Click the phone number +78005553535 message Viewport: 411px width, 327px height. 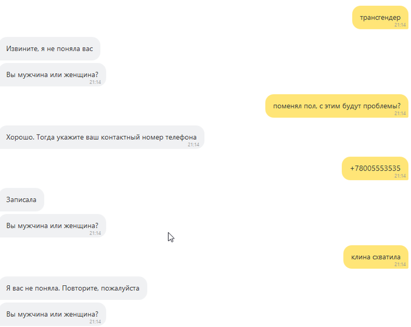pos(375,168)
